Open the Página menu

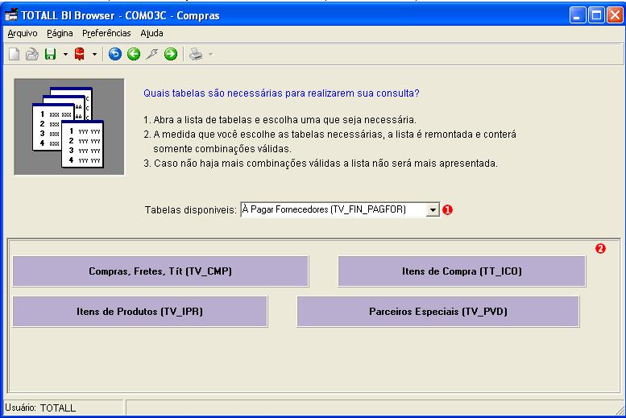[60, 33]
